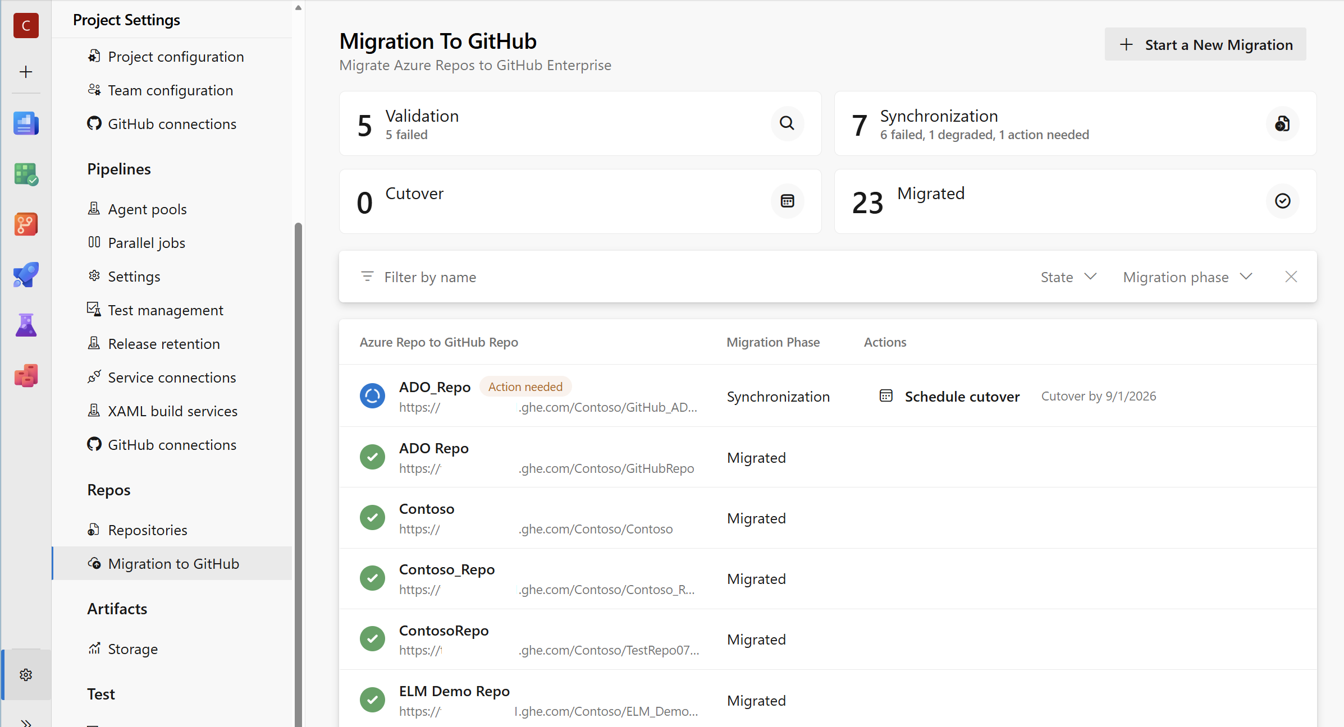Click the calendar icon beside Schedule cutover
This screenshot has width=1344, height=727.
tap(886, 396)
